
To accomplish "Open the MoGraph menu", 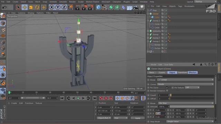I will tap(106, 2).
